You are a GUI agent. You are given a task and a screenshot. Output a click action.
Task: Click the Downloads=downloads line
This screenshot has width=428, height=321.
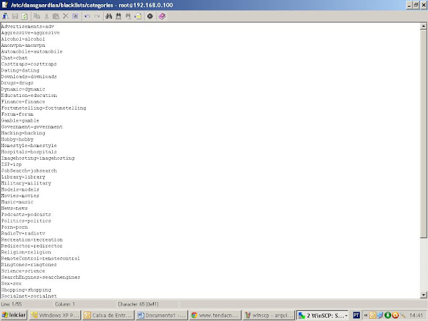[x=29, y=77]
